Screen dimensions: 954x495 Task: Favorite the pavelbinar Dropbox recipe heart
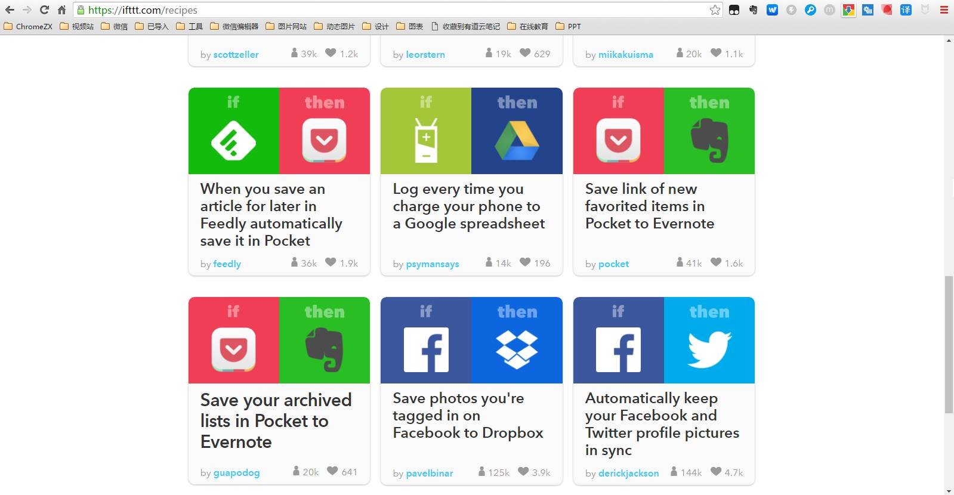[x=523, y=472]
